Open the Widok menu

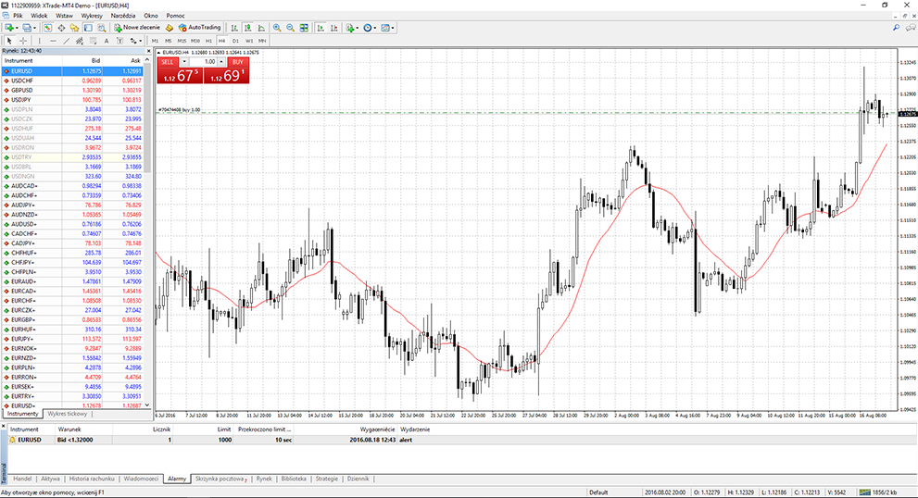tap(39, 16)
